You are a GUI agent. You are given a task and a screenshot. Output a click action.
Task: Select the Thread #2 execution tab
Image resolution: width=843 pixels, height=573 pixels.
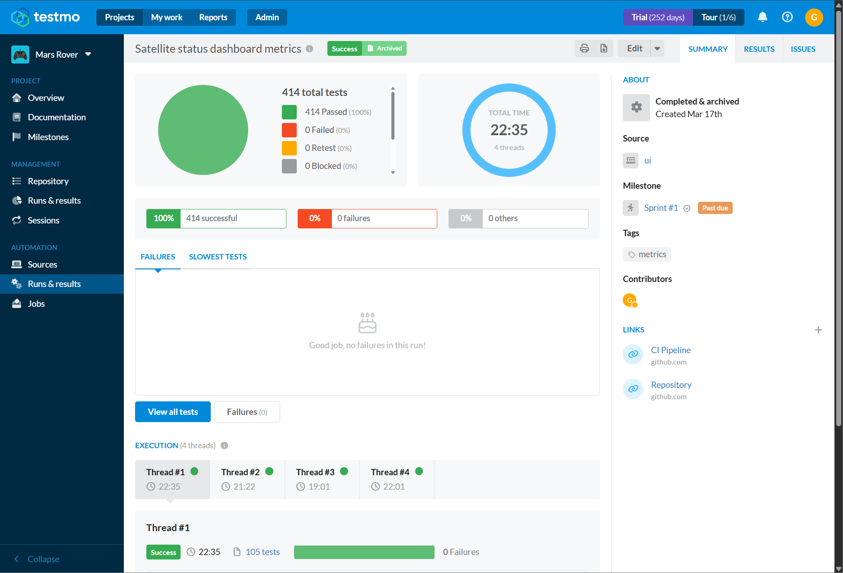(x=247, y=479)
